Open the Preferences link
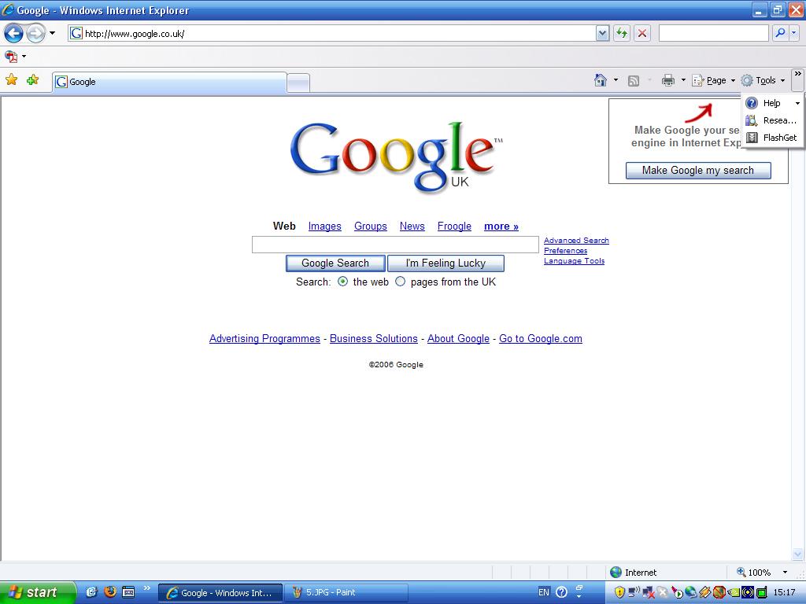This screenshot has height=604, width=806. (565, 251)
